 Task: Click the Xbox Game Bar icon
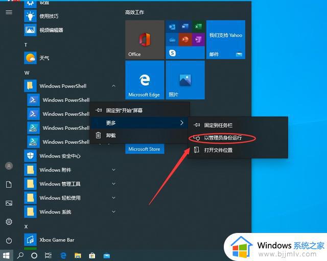tap(30, 240)
